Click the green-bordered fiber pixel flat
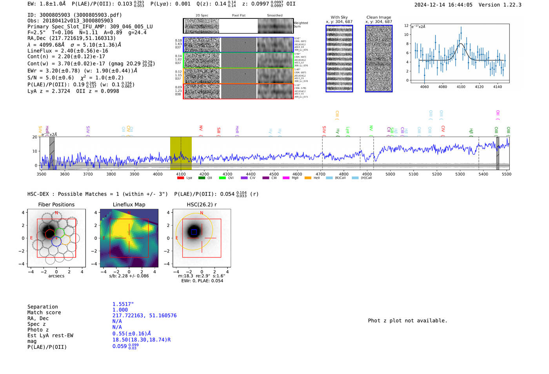The width and height of the screenshot is (549, 374). click(238, 60)
